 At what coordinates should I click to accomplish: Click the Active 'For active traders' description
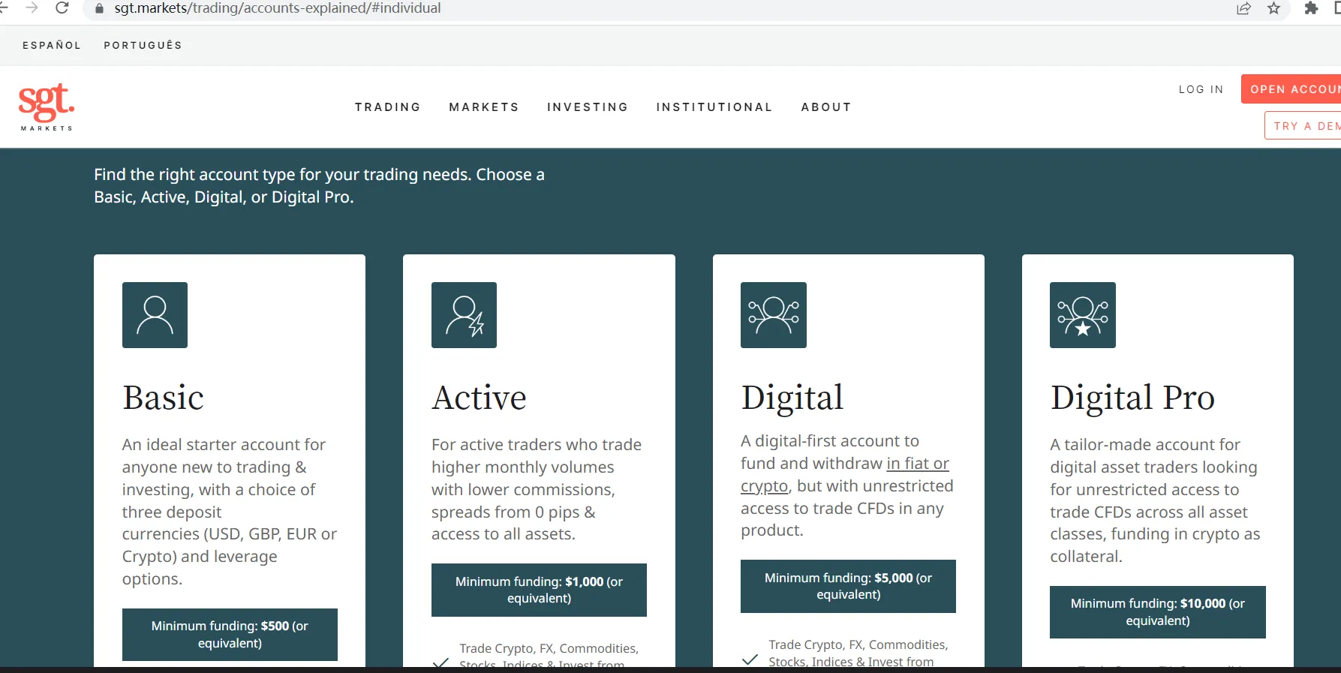pyautogui.click(x=537, y=489)
